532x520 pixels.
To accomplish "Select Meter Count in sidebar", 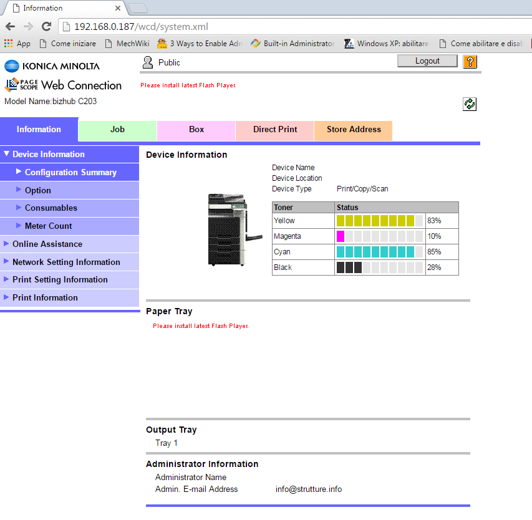I will click(48, 226).
